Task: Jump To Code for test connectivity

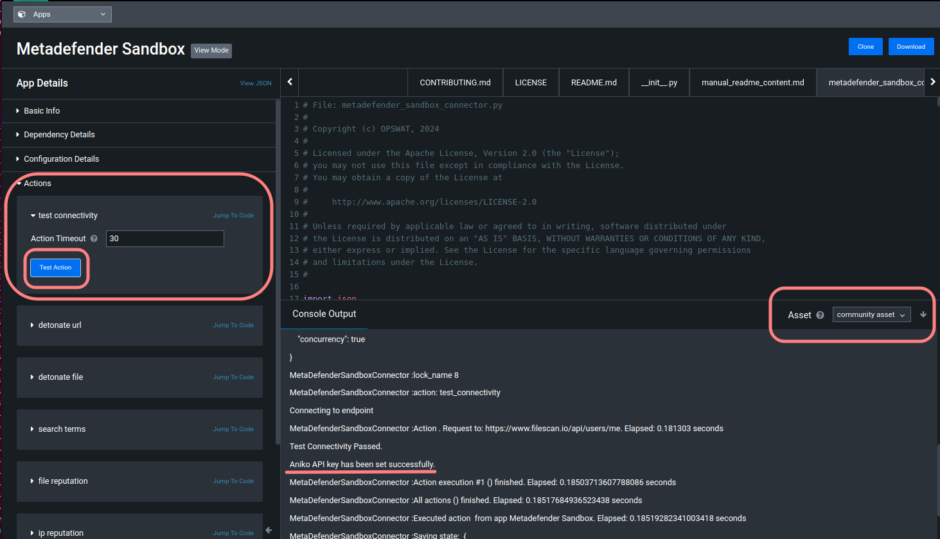Action: point(233,216)
